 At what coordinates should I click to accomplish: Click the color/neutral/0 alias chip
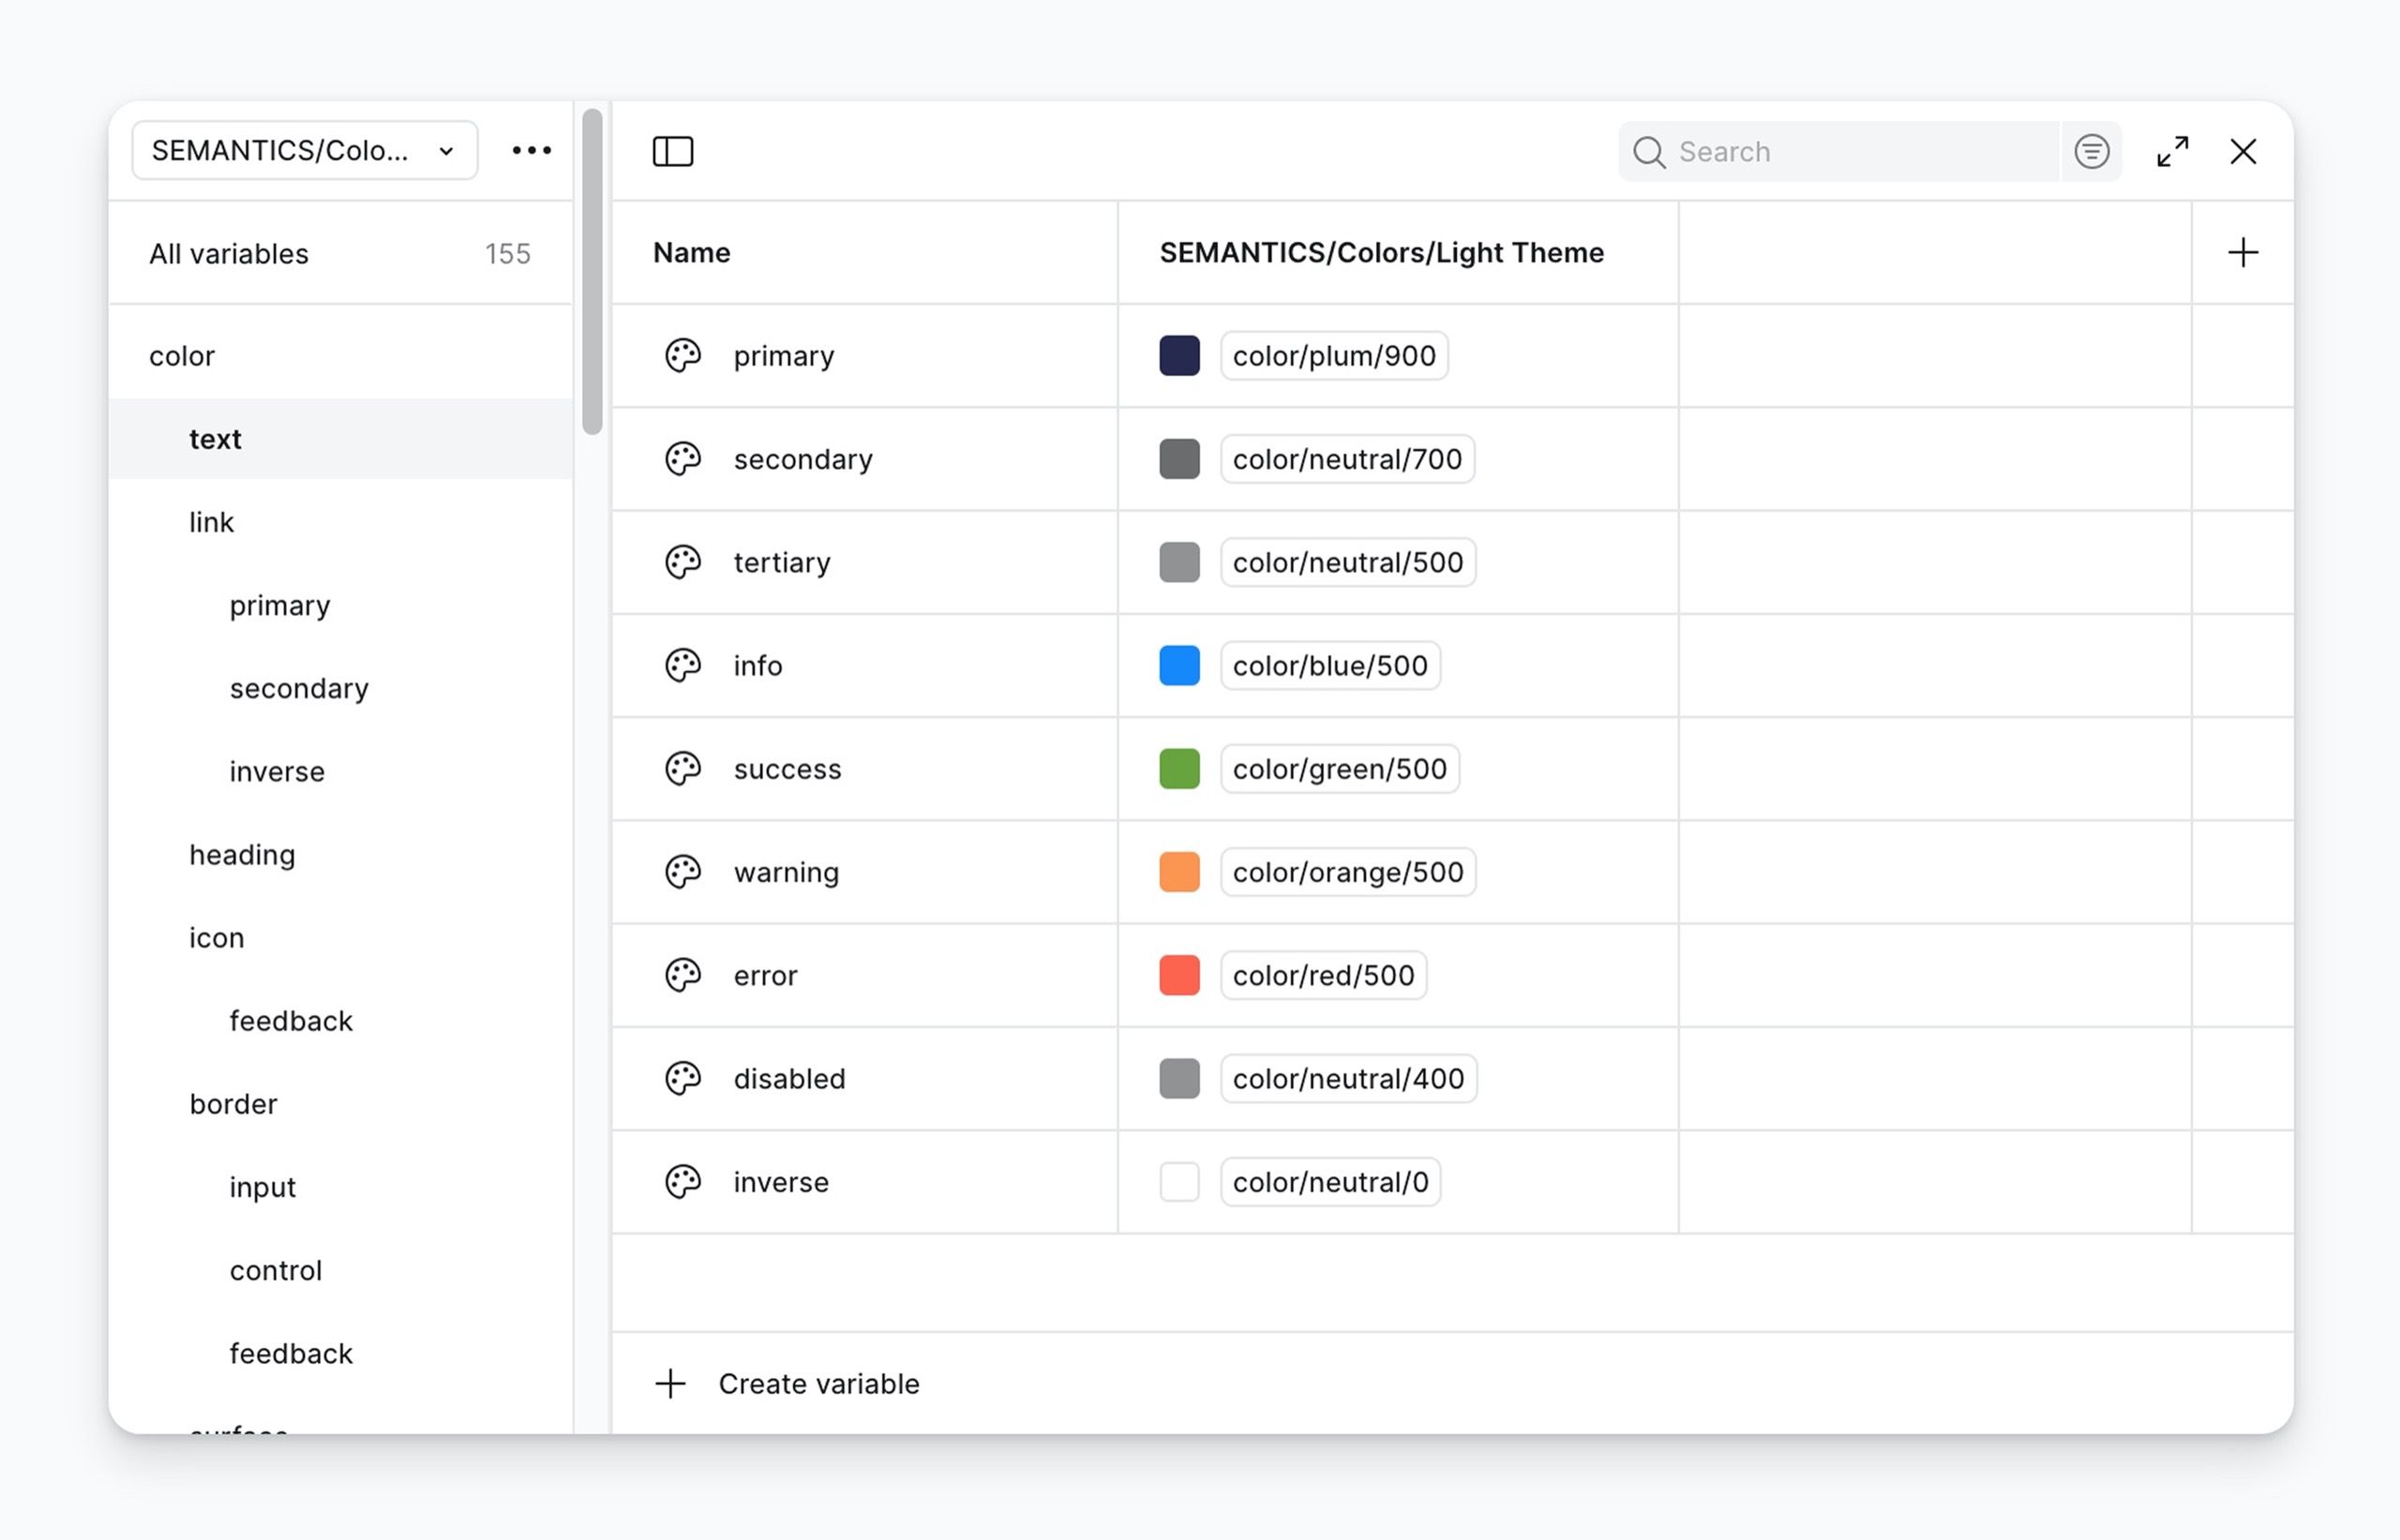click(x=1330, y=1182)
